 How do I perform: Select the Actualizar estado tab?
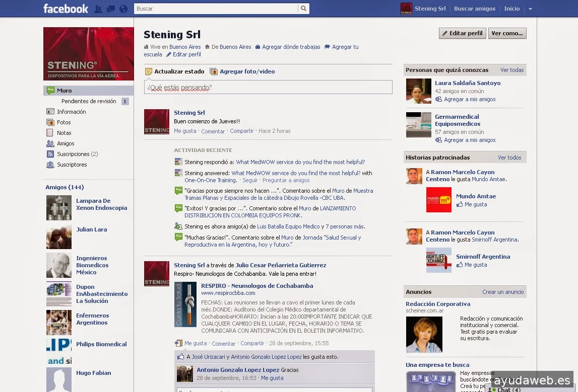point(179,71)
